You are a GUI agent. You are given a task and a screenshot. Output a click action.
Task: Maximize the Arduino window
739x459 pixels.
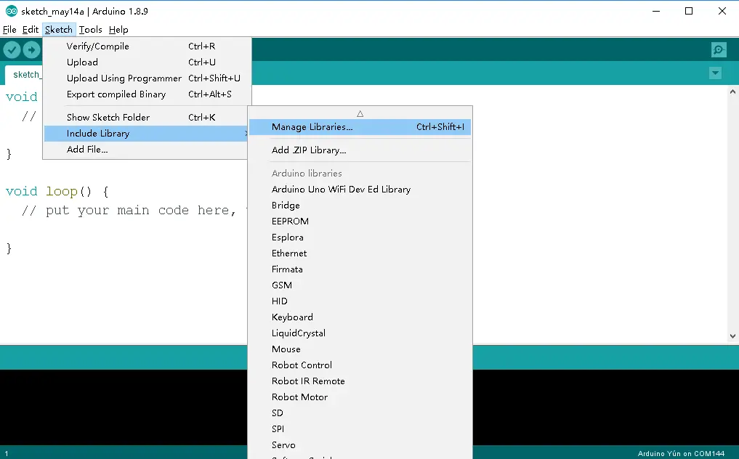coord(689,11)
